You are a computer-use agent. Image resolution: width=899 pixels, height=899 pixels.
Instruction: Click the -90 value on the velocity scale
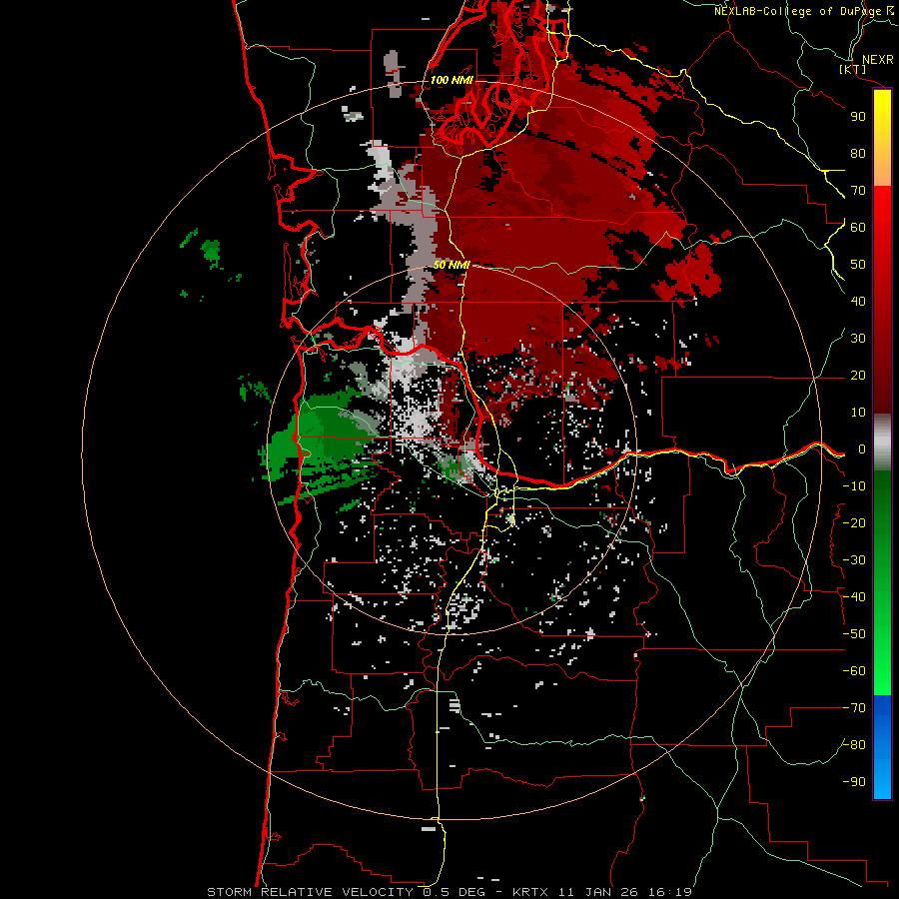pos(854,782)
